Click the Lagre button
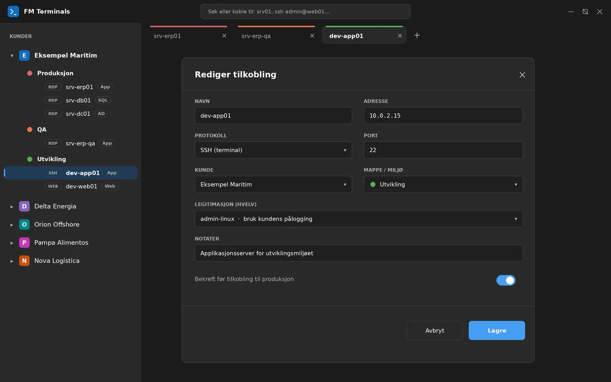 (497, 330)
